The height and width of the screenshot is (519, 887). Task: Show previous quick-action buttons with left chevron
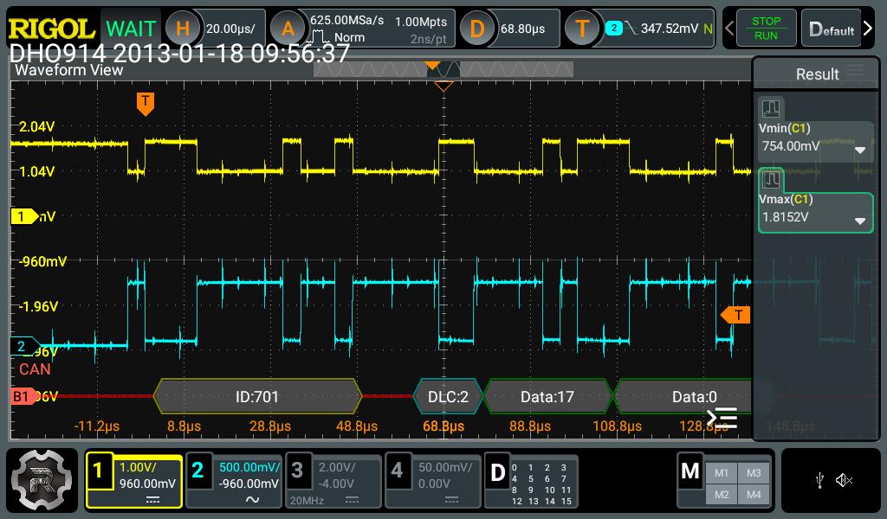[729, 29]
